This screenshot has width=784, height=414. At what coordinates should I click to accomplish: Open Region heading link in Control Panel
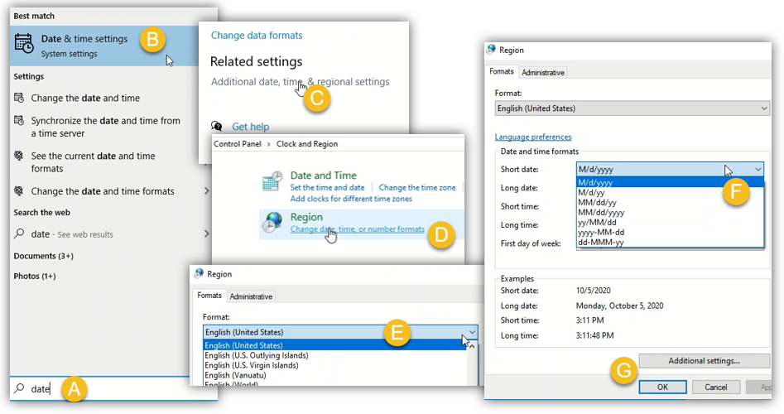[306, 217]
